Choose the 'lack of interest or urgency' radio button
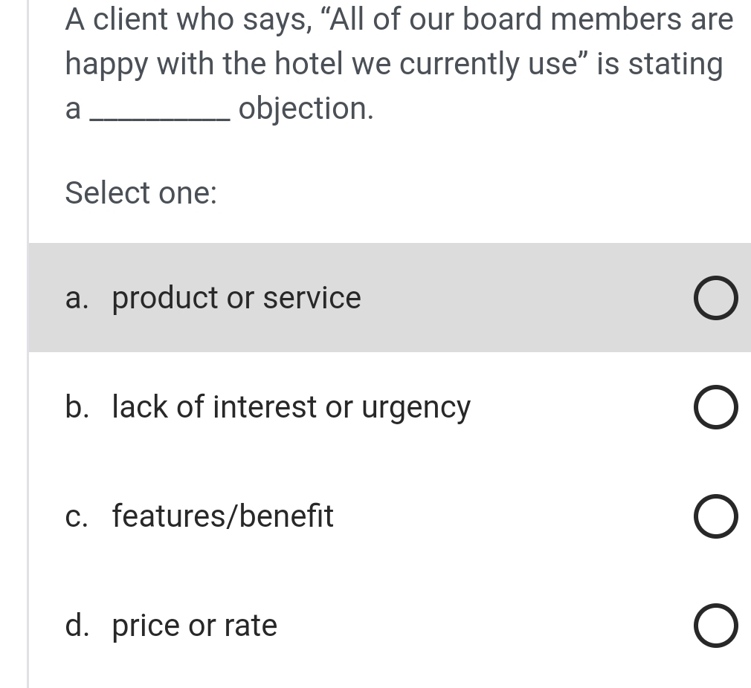 click(x=716, y=408)
